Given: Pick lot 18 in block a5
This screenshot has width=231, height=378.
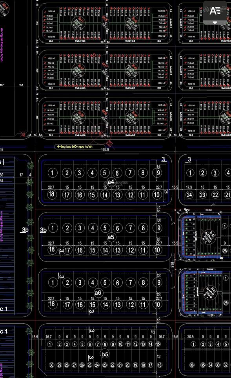Looking at the screenshot, I should tap(52, 249).
